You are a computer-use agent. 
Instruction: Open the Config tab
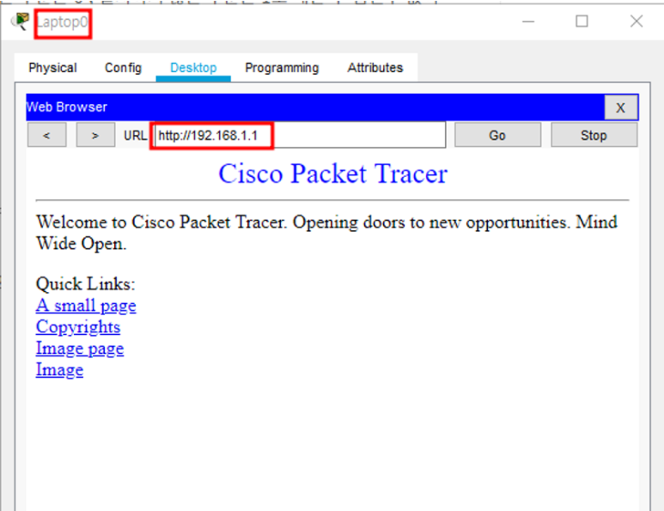pos(123,68)
